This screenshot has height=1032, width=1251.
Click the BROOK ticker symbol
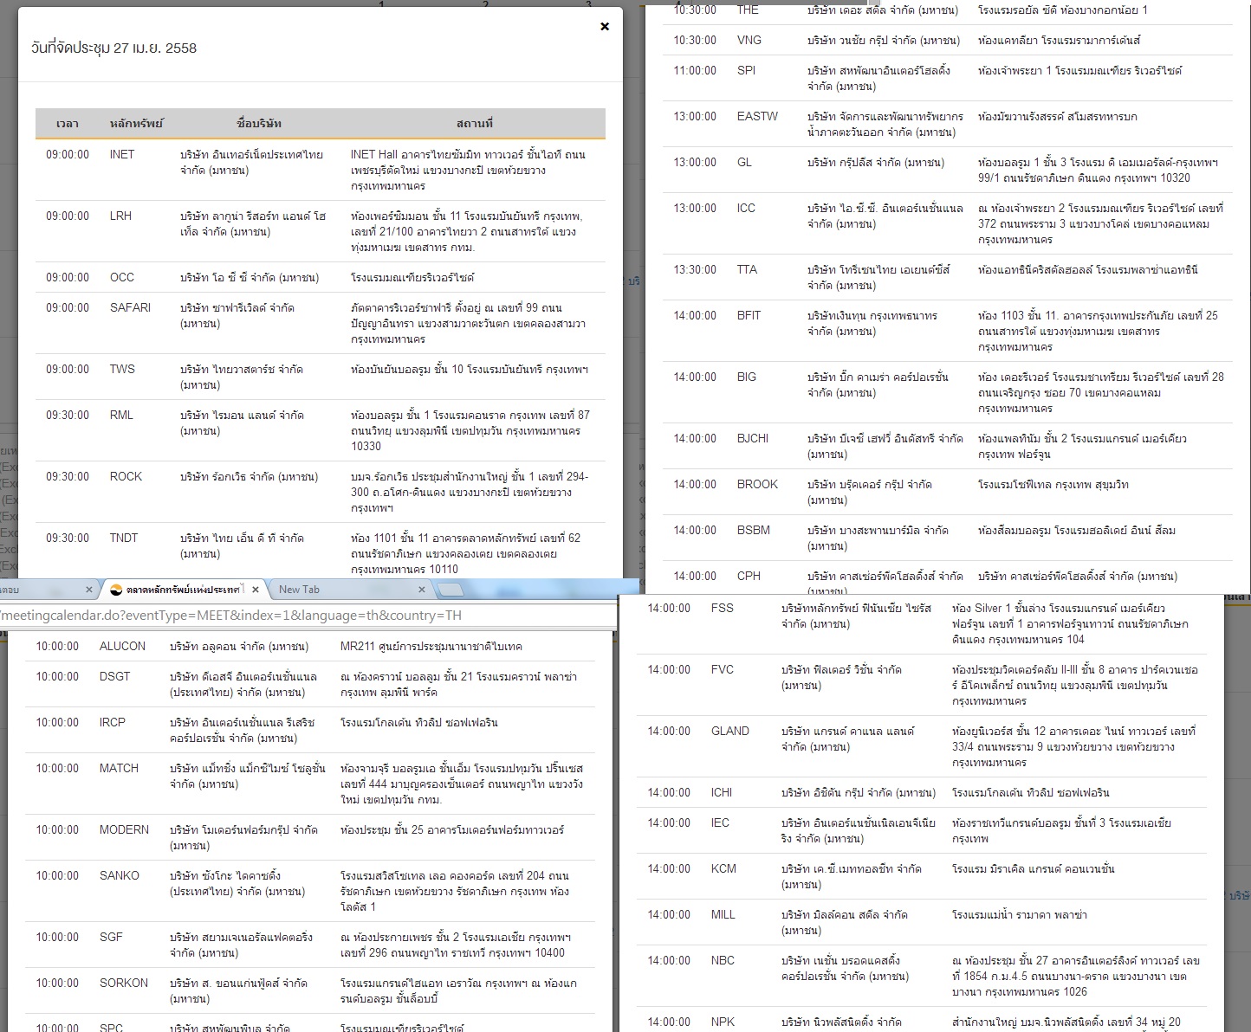pos(757,485)
